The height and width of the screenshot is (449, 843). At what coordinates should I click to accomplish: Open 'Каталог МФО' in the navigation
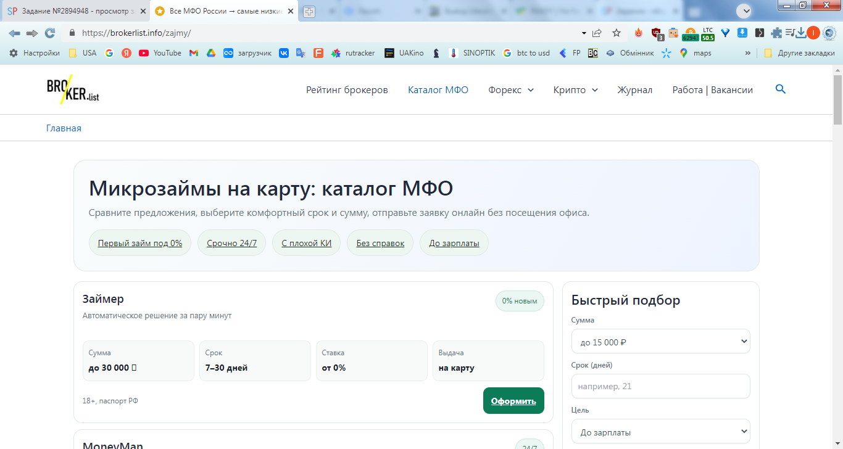438,90
